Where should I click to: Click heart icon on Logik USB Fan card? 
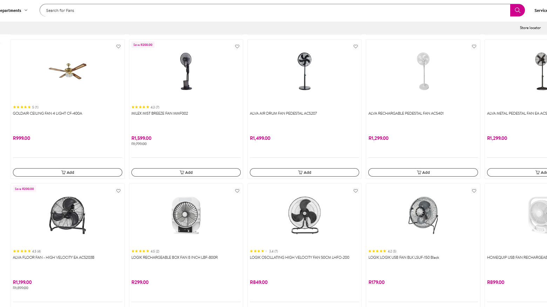pyautogui.click(x=474, y=191)
